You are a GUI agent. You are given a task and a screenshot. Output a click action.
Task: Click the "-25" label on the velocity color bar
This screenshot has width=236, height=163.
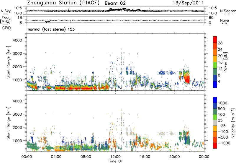click(x=222, y=126)
